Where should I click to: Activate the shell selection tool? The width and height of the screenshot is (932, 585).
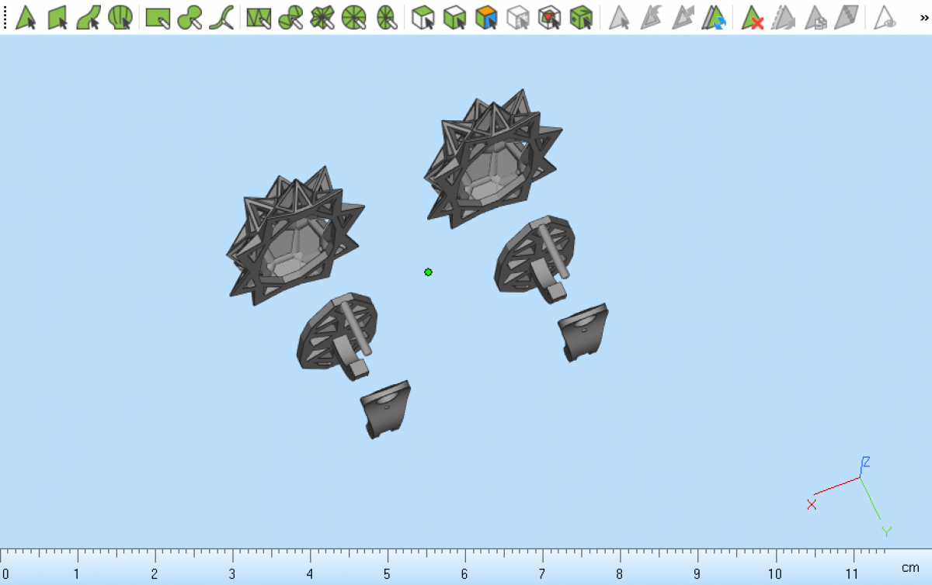120,17
